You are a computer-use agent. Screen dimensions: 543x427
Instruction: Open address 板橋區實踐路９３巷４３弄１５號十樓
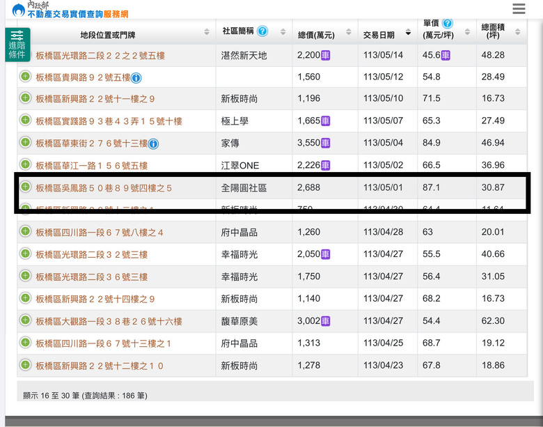tap(109, 121)
